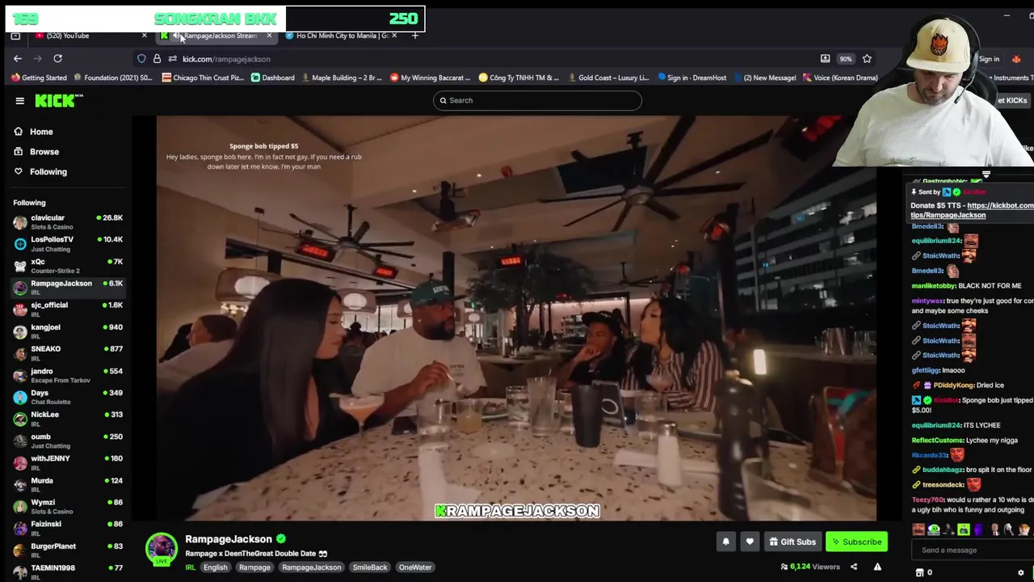Click the stream video player

(516, 318)
